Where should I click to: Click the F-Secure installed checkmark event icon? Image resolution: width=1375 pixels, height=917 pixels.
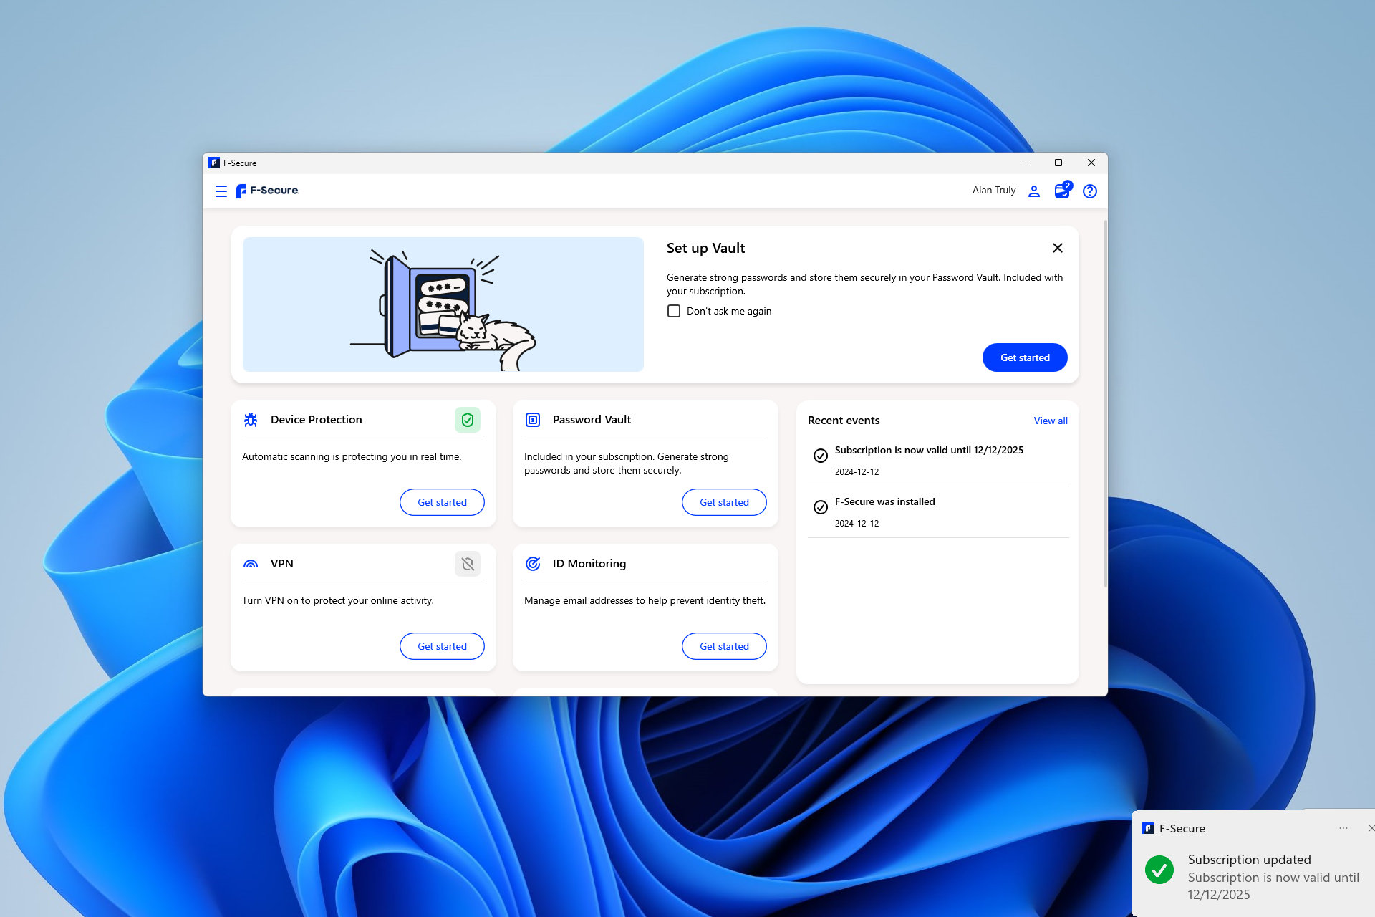click(819, 506)
